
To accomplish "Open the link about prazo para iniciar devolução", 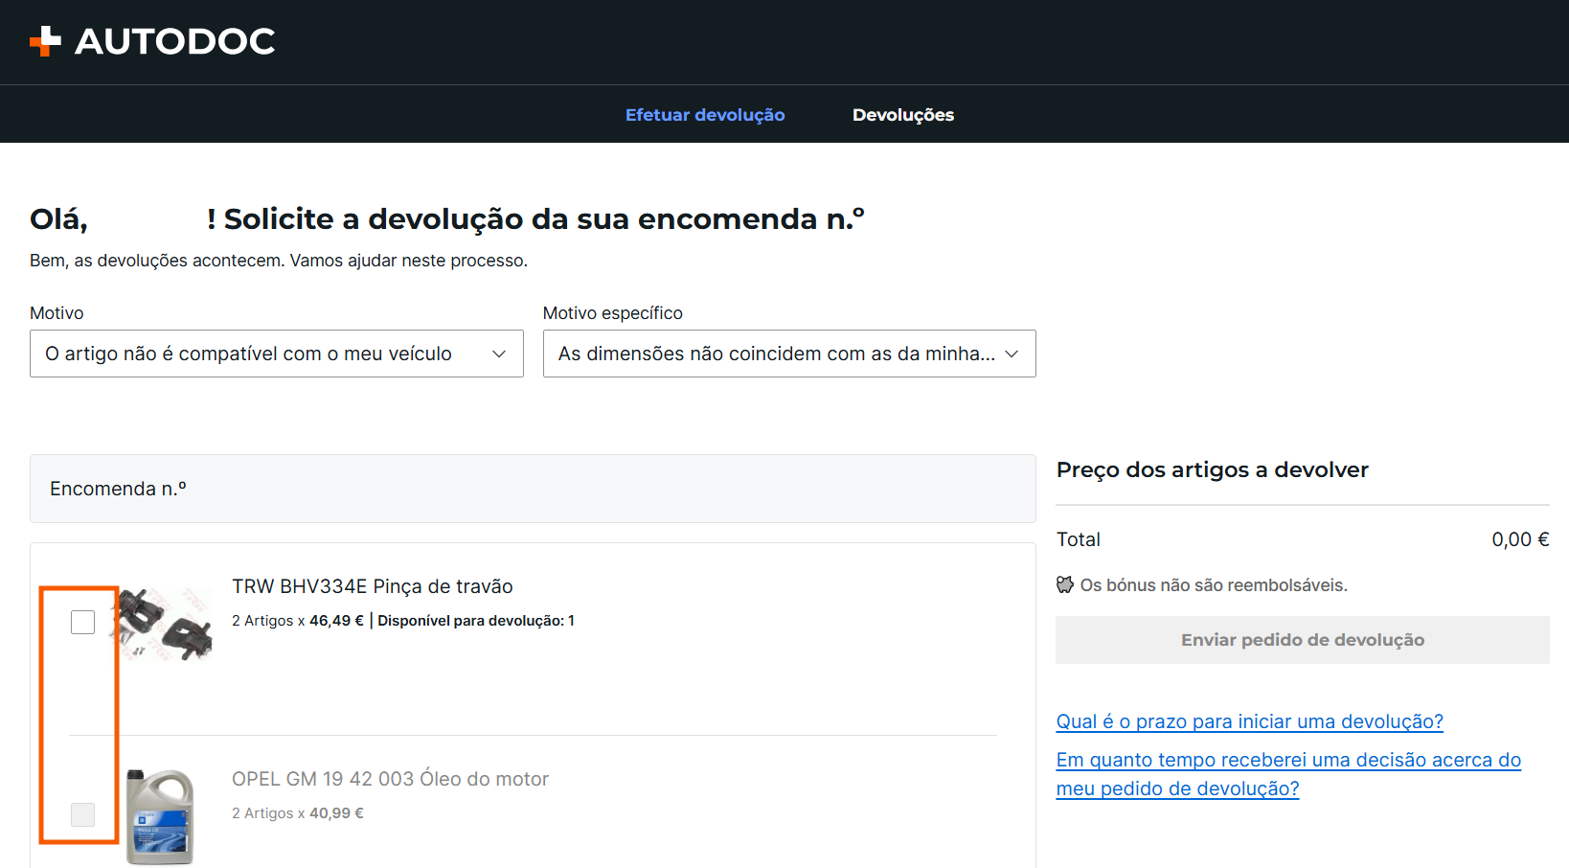I will (x=1249, y=721).
